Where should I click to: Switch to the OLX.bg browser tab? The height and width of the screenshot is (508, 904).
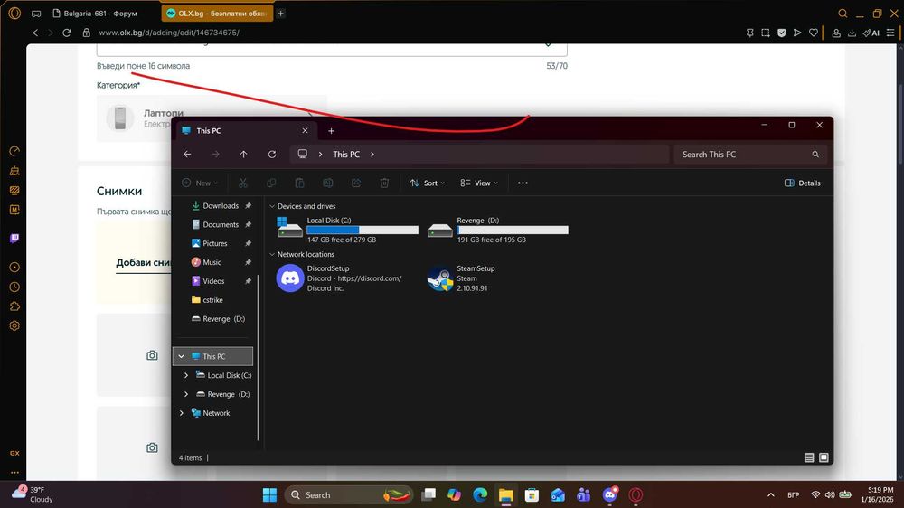click(216, 14)
